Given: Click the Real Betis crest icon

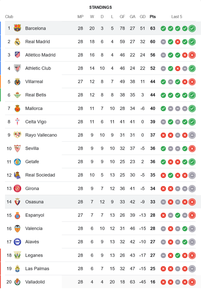Looking at the screenshot, I should (17, 95).
